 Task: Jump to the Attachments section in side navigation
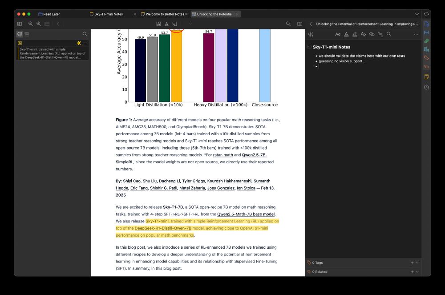click(x=426, y=41)
